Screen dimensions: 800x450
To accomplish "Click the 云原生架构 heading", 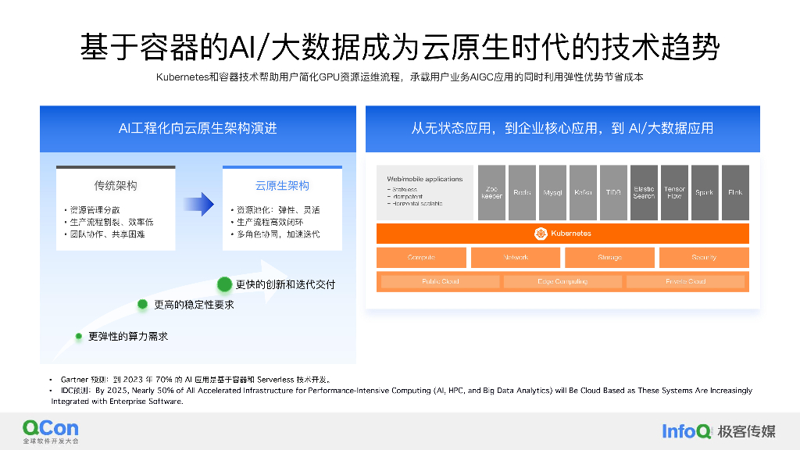I will 282,186.
